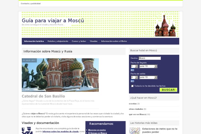
Task: Open the eventos category
Action: point(133,104)
